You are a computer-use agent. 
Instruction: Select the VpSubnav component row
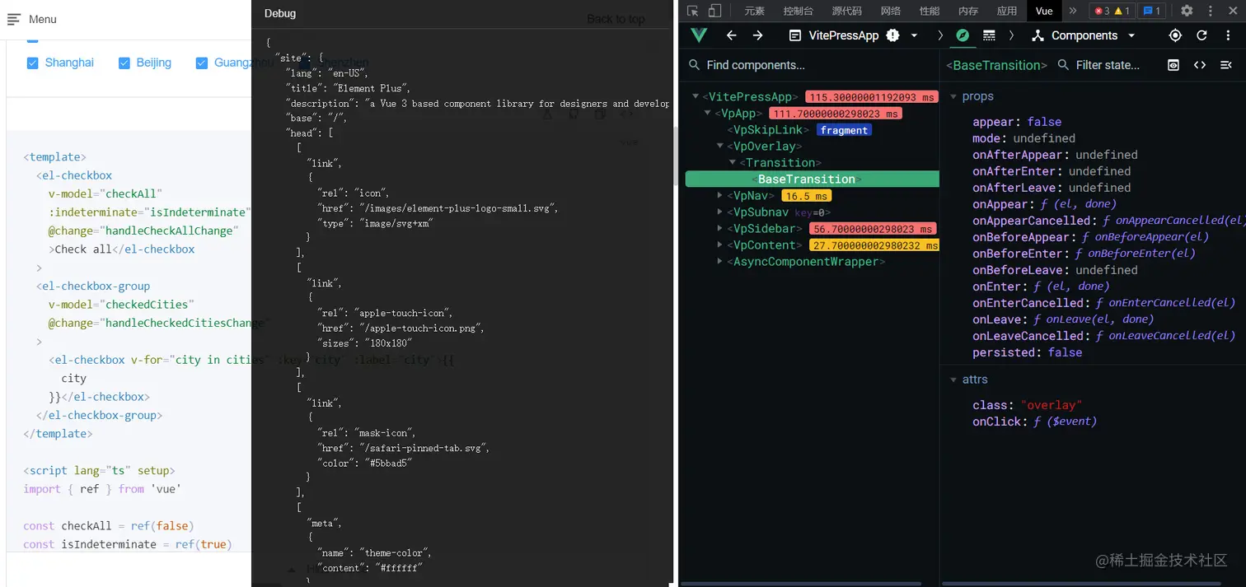tap(813, 212)
